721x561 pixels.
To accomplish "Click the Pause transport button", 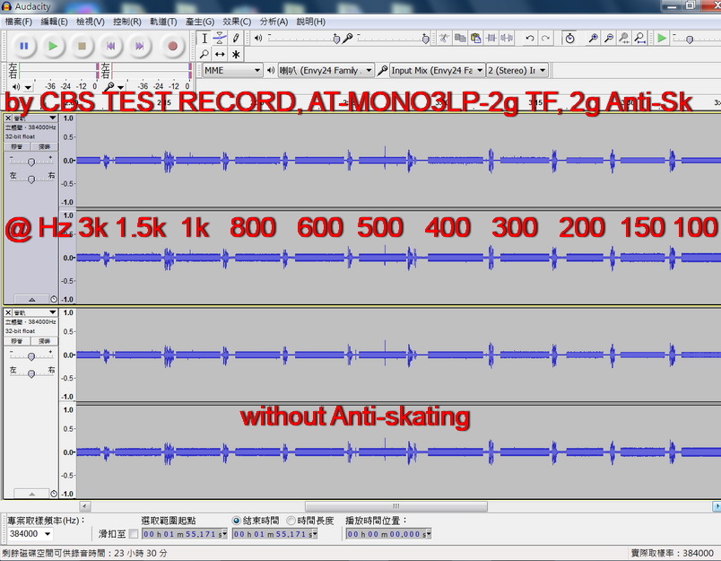I will pos(24,46).
